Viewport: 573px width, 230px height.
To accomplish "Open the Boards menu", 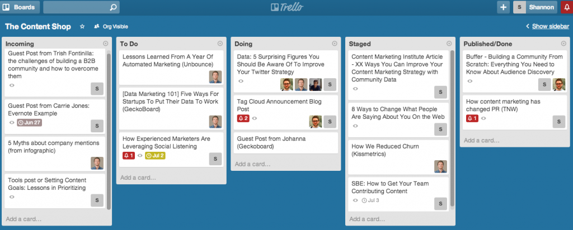I will 20,7.
